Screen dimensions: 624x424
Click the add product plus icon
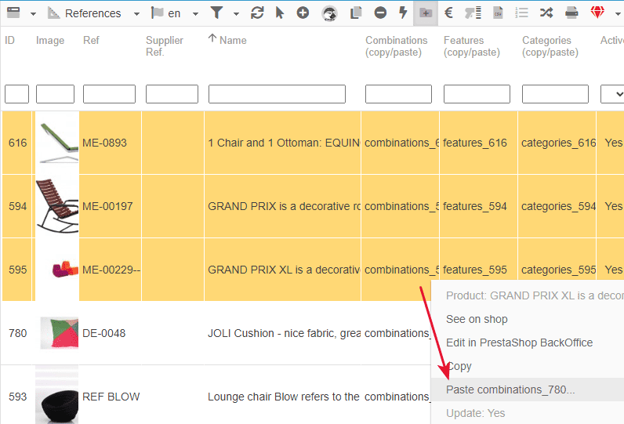coord(303,13)
